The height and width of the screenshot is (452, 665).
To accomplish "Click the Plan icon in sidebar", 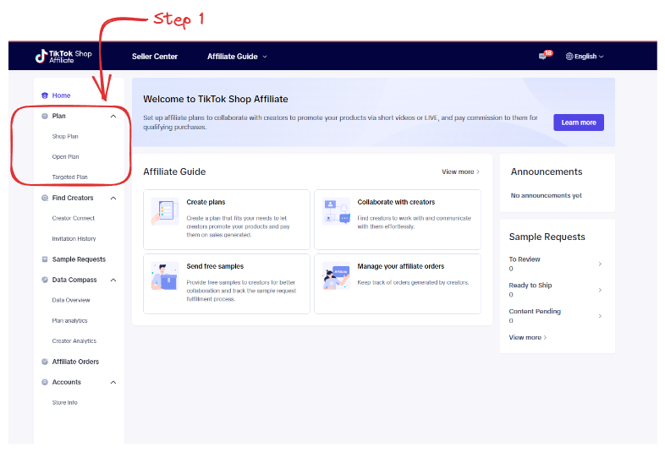I will pos(45,116).
